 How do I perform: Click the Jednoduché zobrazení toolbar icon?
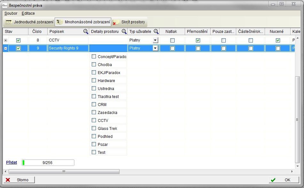(x=9, y=22)
